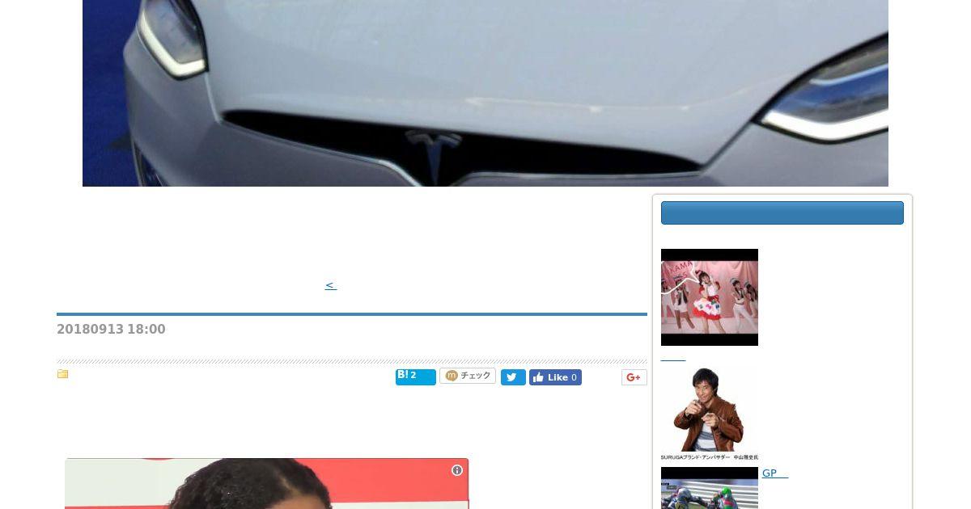Screen dimensions: 971x509
Task: Share on Google+ using the G+ button
Action: click(x=634, y=377)
